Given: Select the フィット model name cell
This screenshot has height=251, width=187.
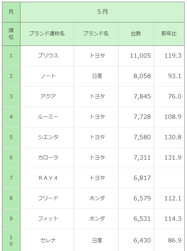Looking at the screenshot, I should pos(47,219).
